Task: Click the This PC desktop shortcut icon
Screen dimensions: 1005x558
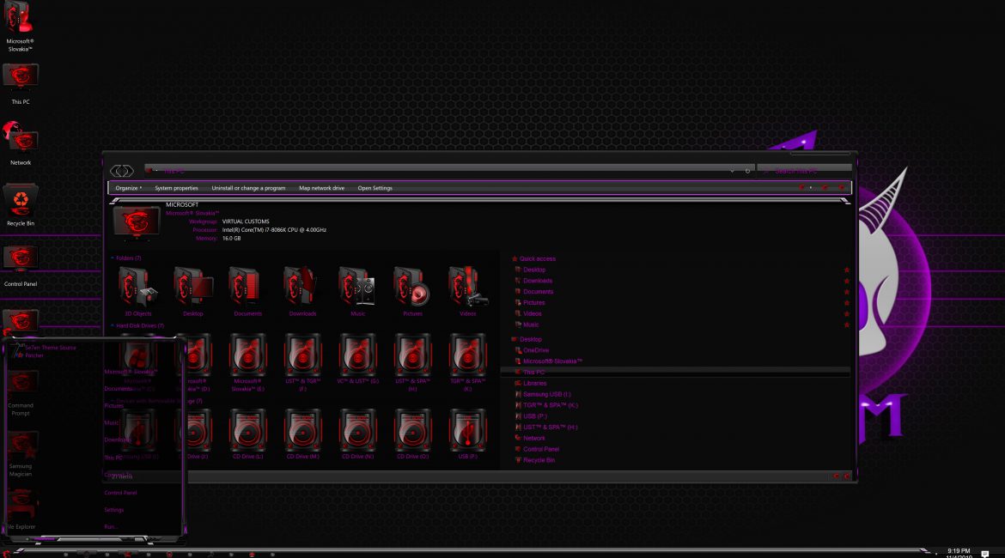Action: pyautogui.click(x=21, y=78)
